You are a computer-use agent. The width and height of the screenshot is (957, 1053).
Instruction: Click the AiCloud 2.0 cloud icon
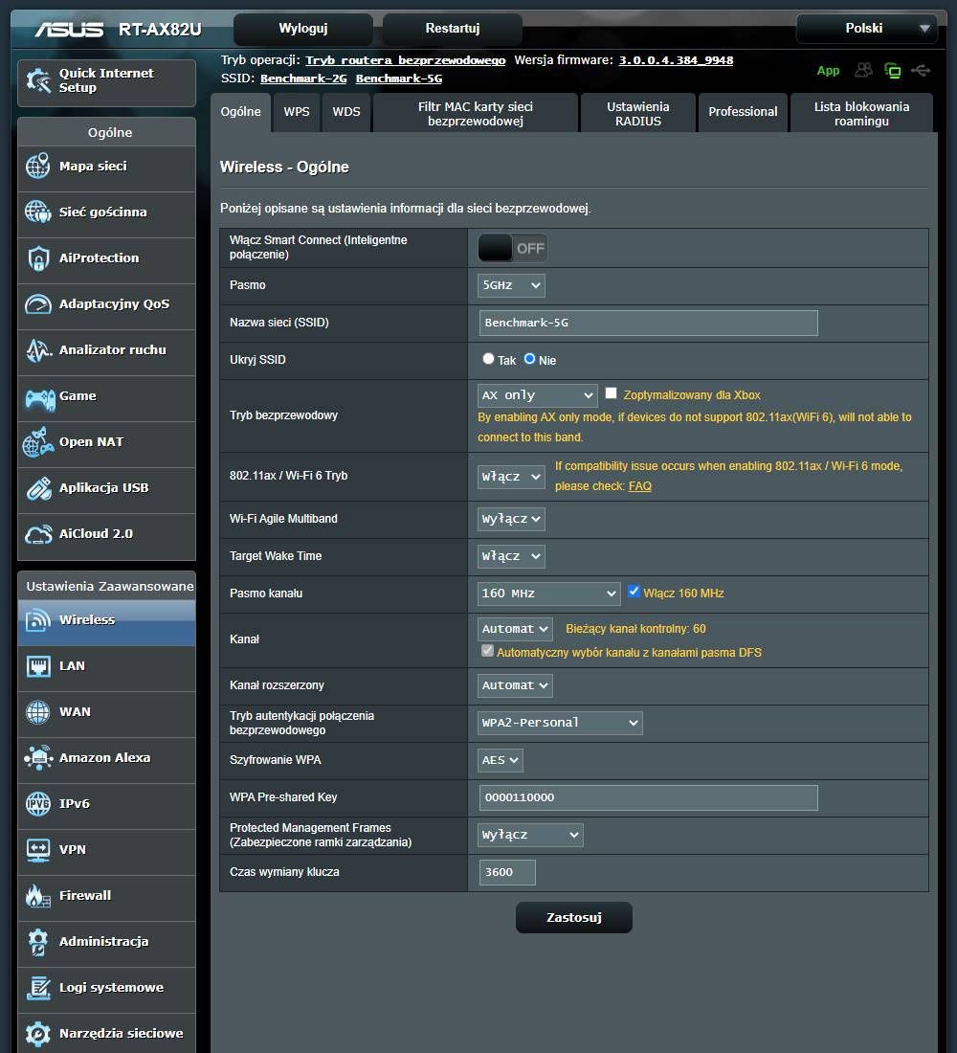pos(37,534)
